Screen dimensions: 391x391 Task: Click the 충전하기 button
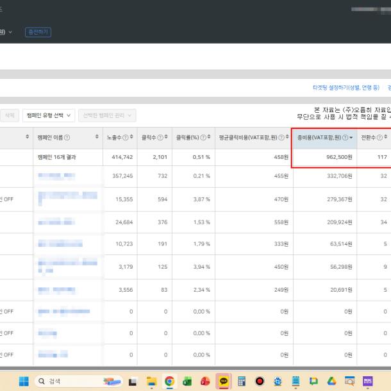click(38, 31)
